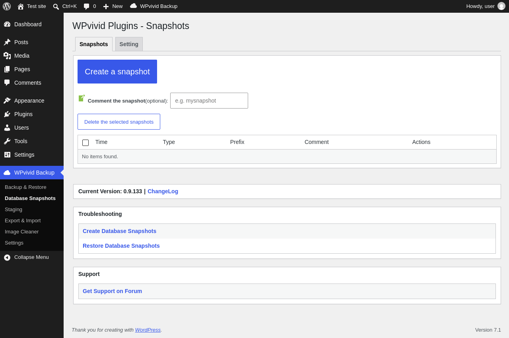
Task: Open the Users label in the sidebar
Action: click(21, 128)
